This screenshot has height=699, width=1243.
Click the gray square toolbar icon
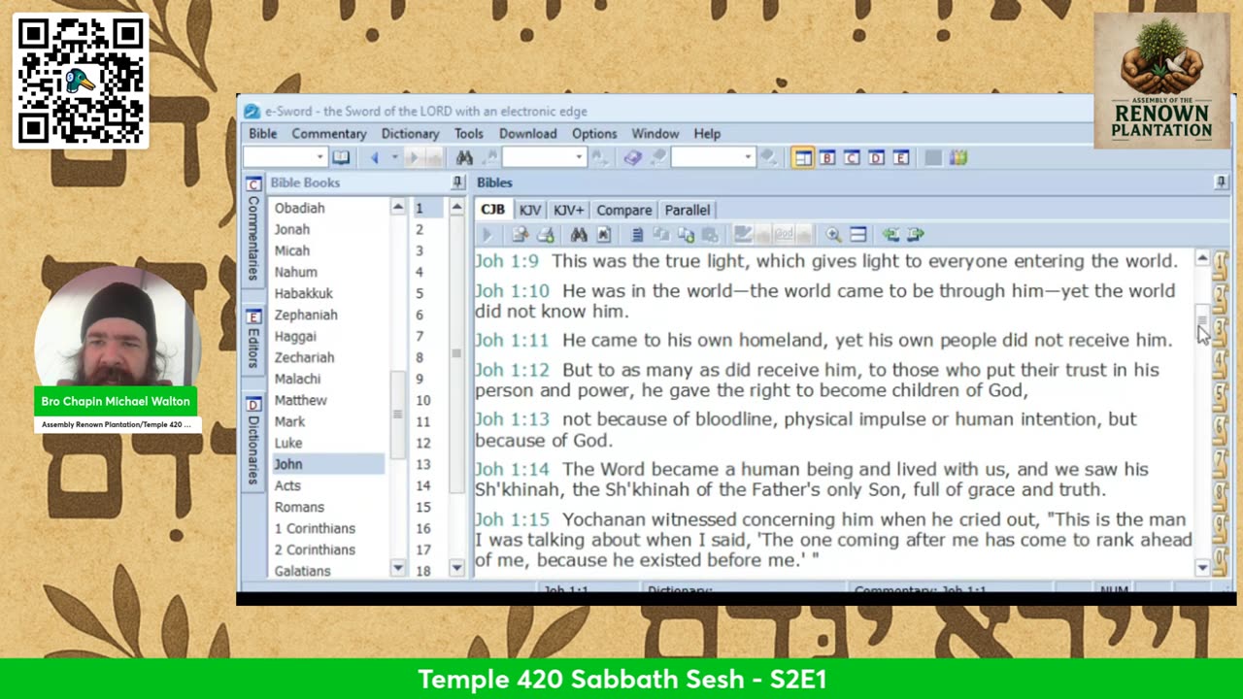tap(932, 157)
